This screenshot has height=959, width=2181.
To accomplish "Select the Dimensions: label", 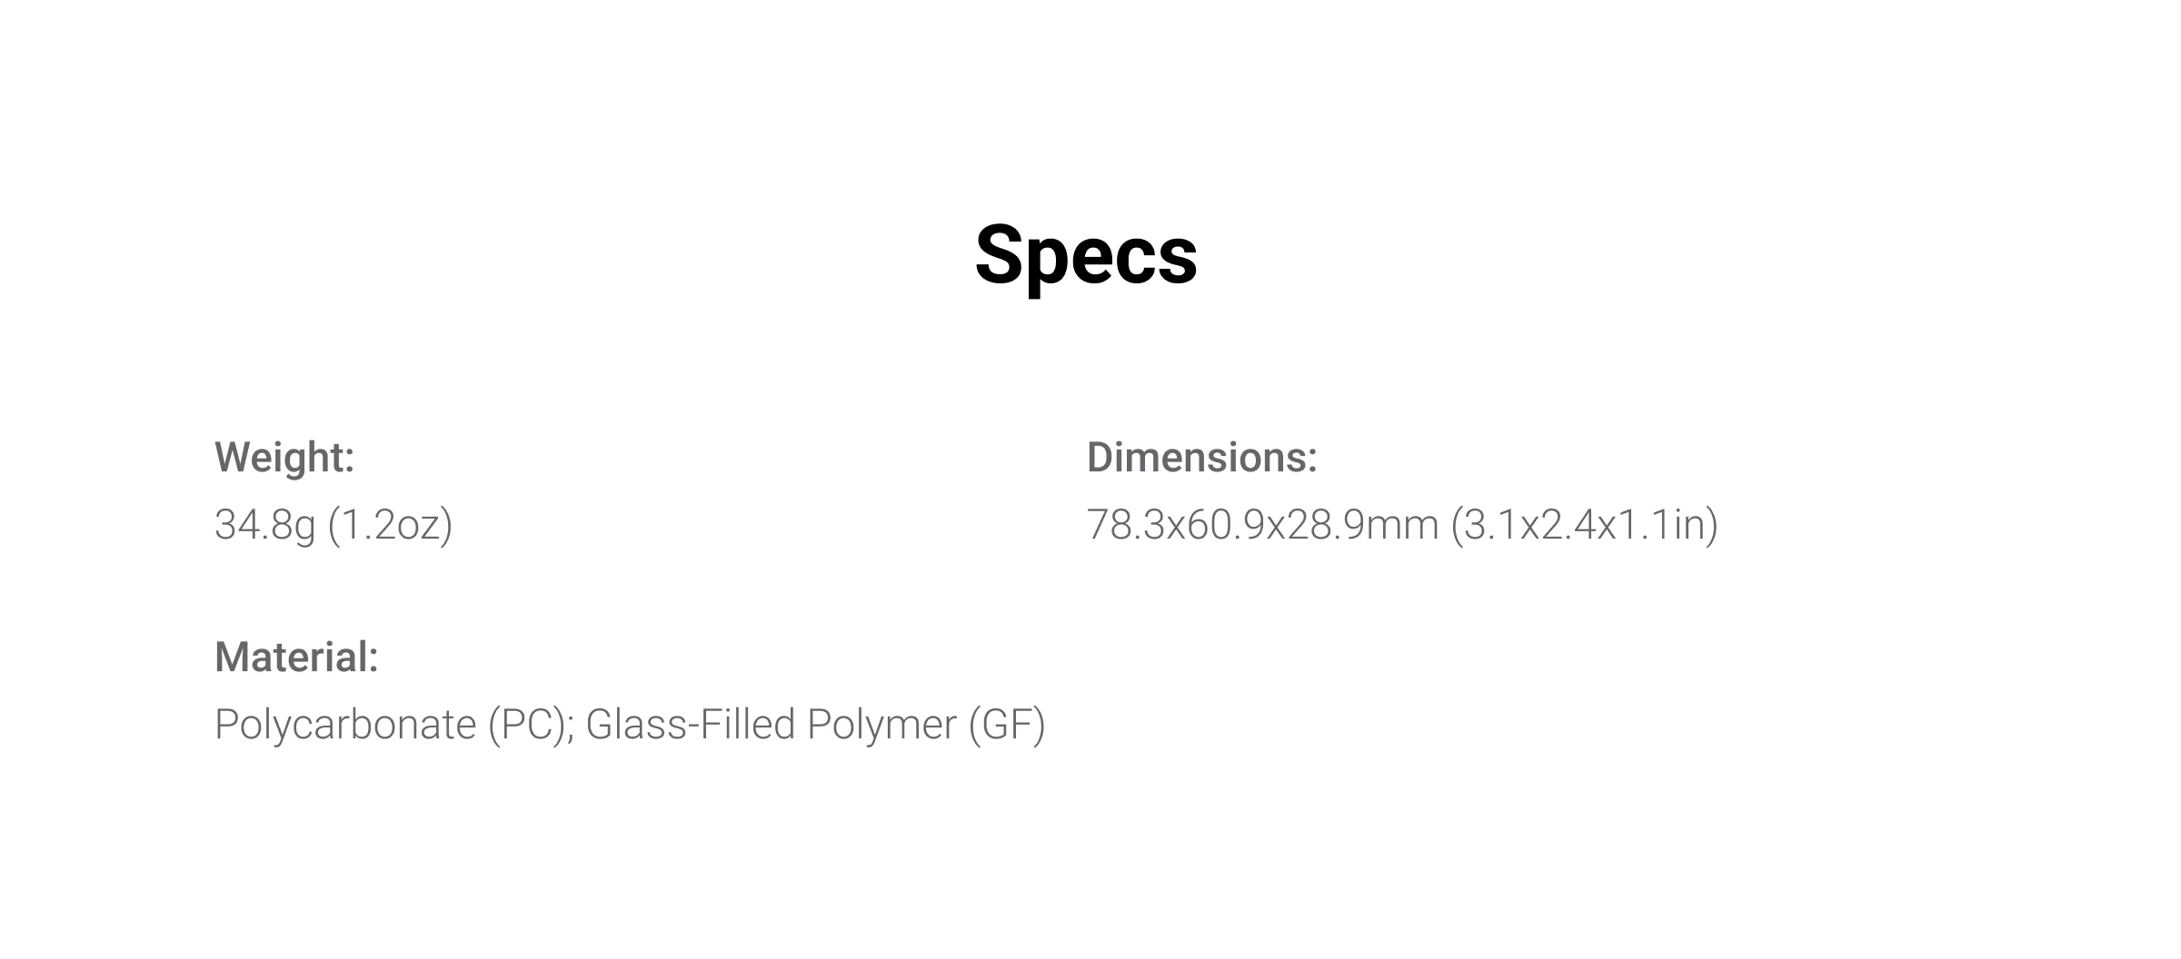I will (x=1202, y=457).
